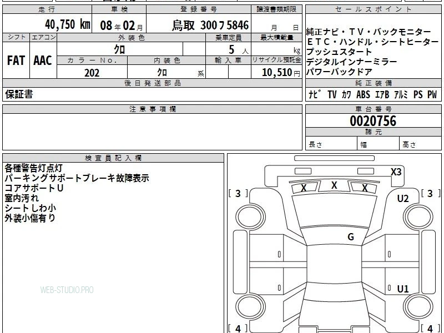Select the U2 dent mark on diagram
The width and height of the screenshot is (444, 333).
[x=403, y=199]
